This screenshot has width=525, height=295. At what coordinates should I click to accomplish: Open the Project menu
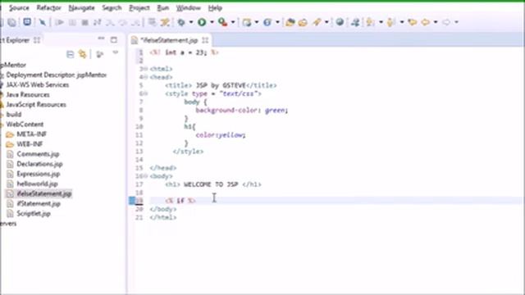(139, 7)
